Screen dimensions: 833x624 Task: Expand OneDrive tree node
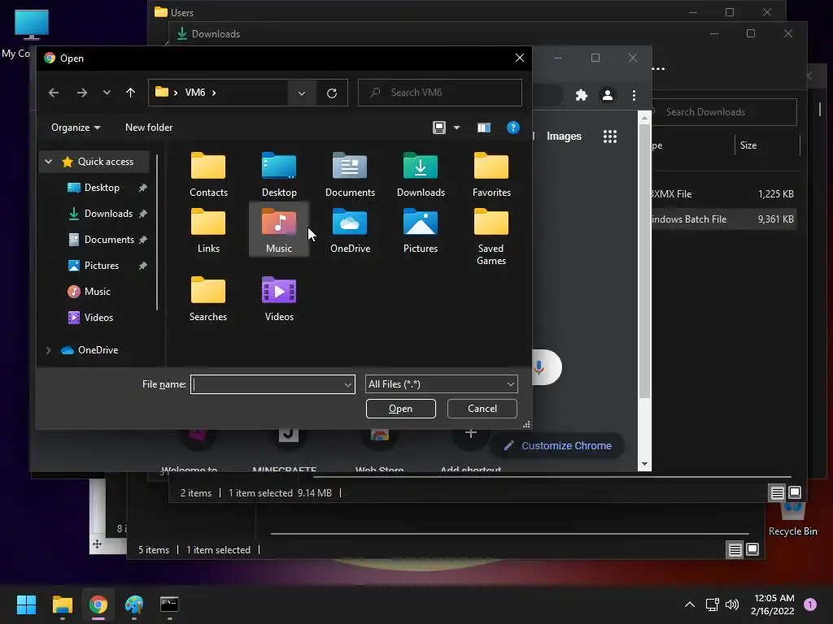pyautogui.click(x=48, y=350)
